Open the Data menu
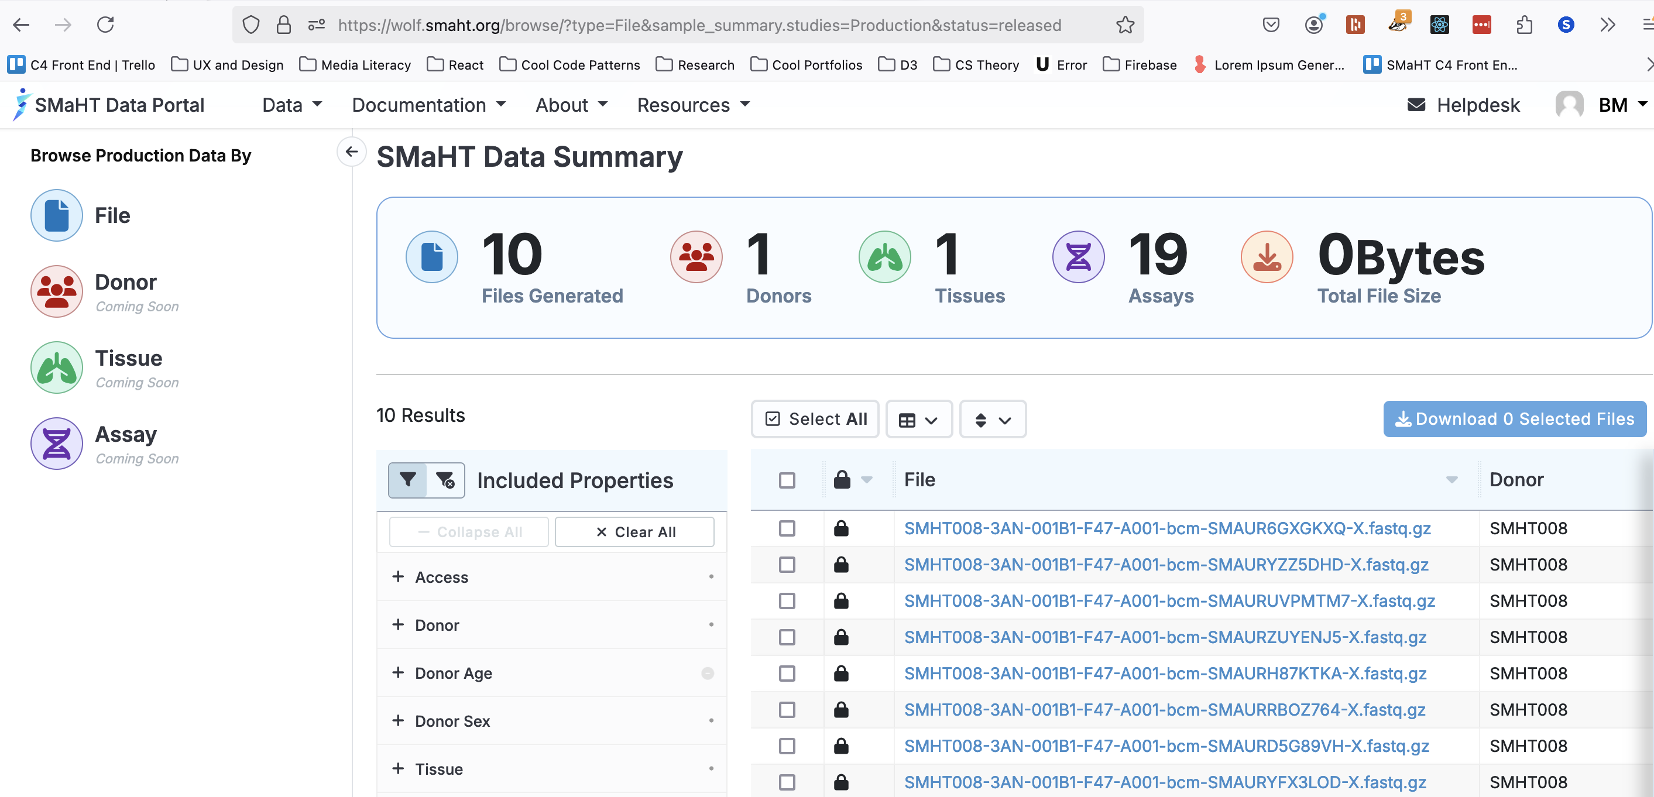The image size is (1654, 797). tap(292, 105)
